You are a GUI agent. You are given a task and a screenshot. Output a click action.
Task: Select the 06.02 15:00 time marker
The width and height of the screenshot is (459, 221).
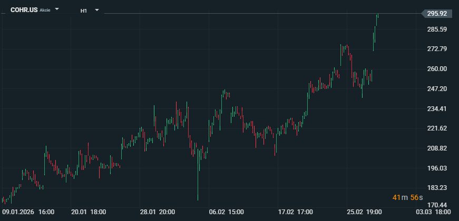(x=227, y=212)
